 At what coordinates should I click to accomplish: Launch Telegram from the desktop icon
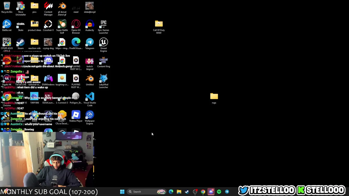point(90,44)
